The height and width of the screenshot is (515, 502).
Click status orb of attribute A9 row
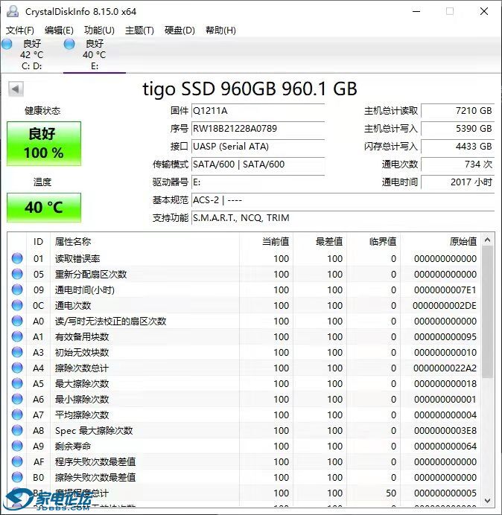17,446
